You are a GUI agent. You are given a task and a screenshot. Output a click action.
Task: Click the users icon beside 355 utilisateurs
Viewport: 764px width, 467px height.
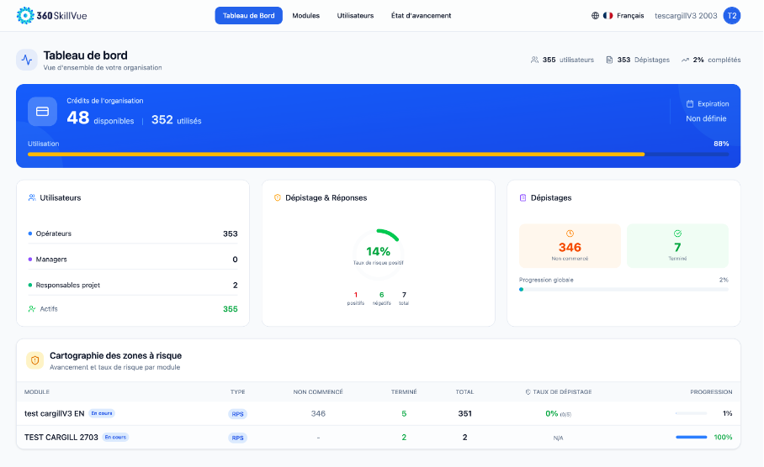[x=534, y=60]
